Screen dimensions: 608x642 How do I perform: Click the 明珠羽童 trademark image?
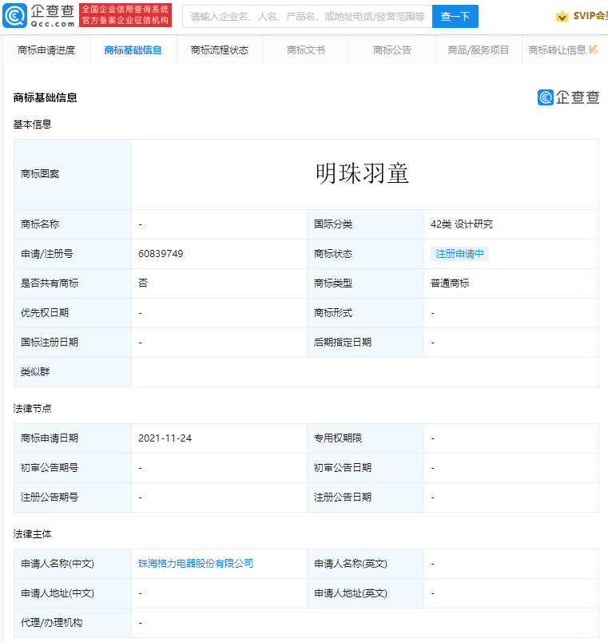(x=363, y=174)
